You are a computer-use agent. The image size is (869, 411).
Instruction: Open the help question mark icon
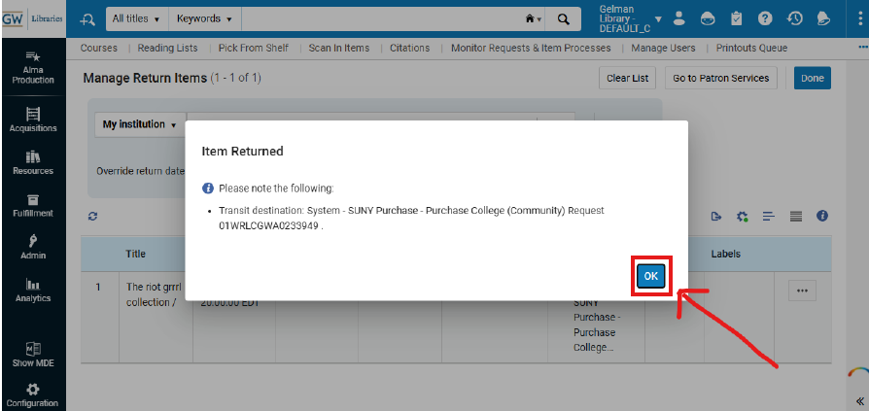coord(765,18)
